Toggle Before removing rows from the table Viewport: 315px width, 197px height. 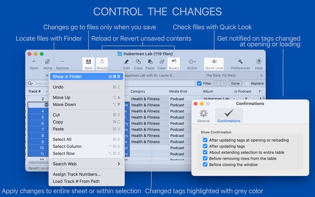coord(205,158)
